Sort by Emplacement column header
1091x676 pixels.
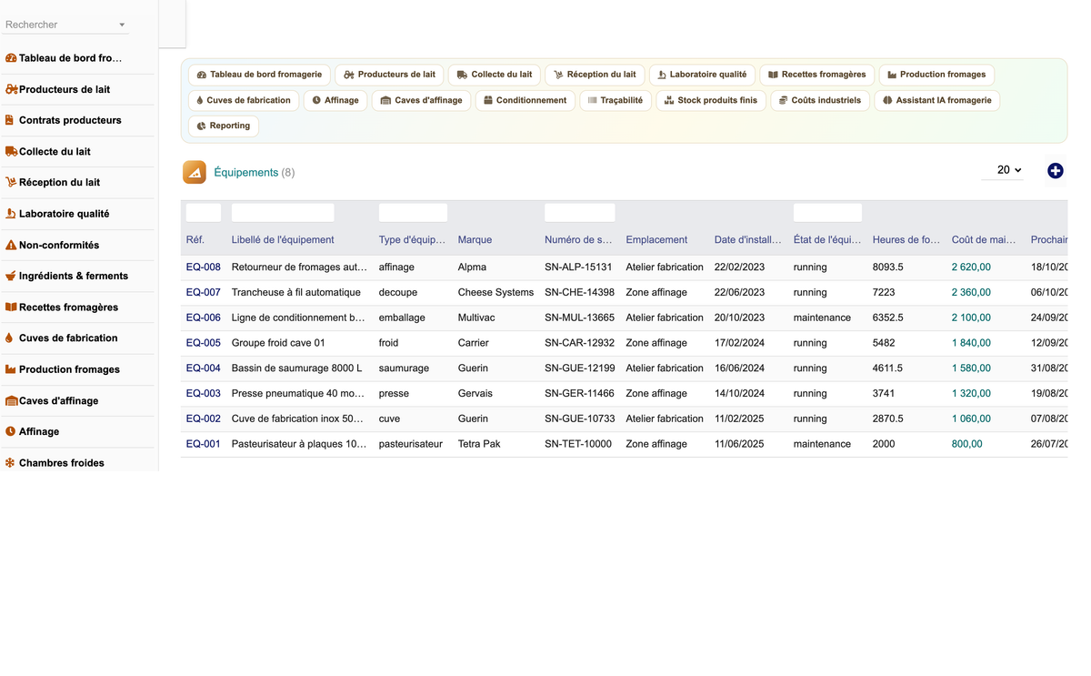tap(656, 240)
